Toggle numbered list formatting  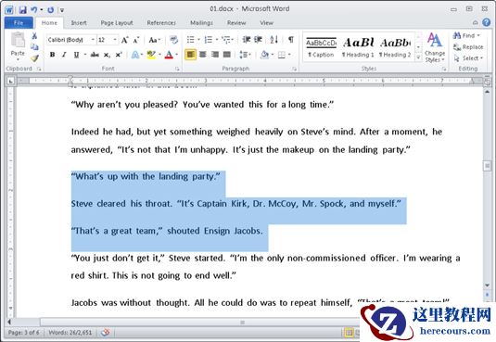(209, 40)
